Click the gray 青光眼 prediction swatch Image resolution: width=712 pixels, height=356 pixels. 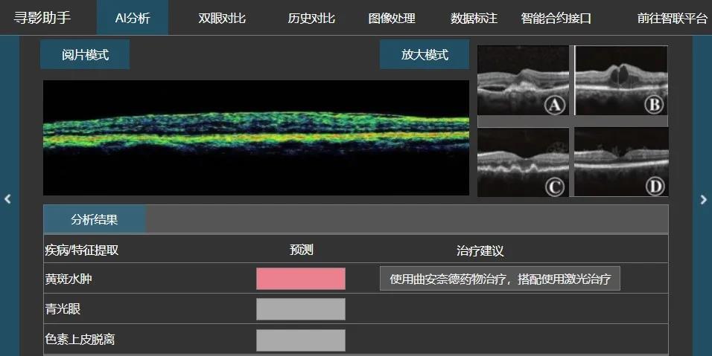pos(301,309)
